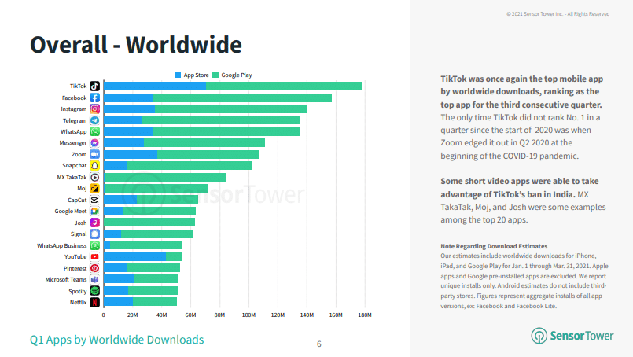This screenshot has width=633, height=357.
Task: Click the 'TikTok' row label
Action: [79, 86]
